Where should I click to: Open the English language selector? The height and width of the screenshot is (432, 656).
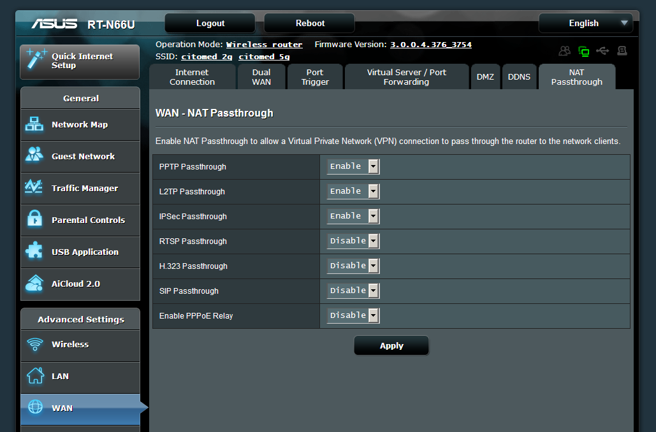click(x=585, y=24)
